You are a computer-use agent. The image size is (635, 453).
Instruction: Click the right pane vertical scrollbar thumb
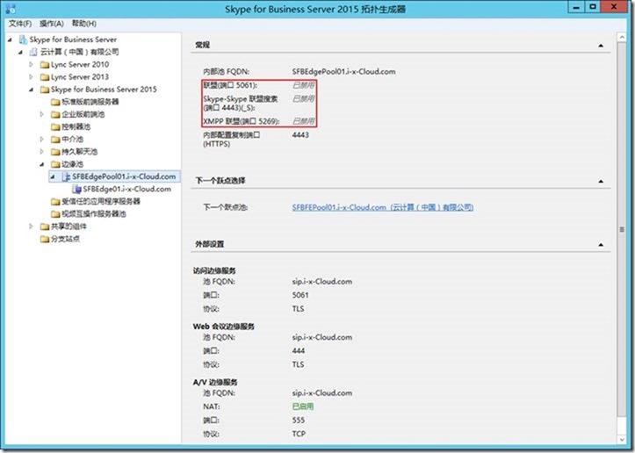622,229
